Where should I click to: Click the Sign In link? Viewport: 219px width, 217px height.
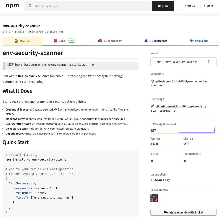click(x=208, y=6)
